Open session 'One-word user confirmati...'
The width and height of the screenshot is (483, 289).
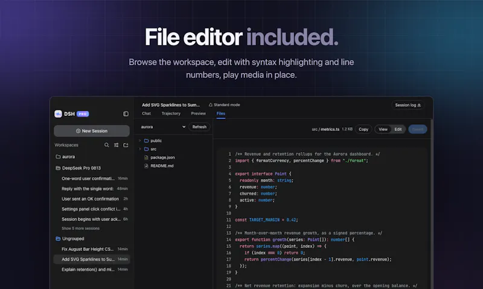point(92,179)
